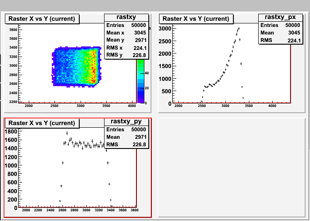Click the colored 2D raster histogram in the rastxy pad
The width and height of the screenshot is (310, 221).
[x=77, y=67]
